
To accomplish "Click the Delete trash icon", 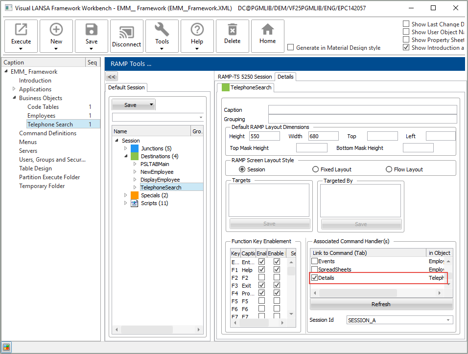I will pos(233,30).
